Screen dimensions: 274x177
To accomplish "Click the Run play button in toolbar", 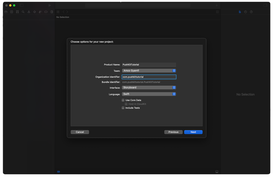I will point(50,5).
